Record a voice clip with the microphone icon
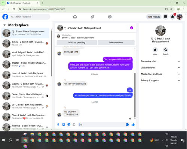This screenshot has width=187, height=149. click(x=58, y=124)
